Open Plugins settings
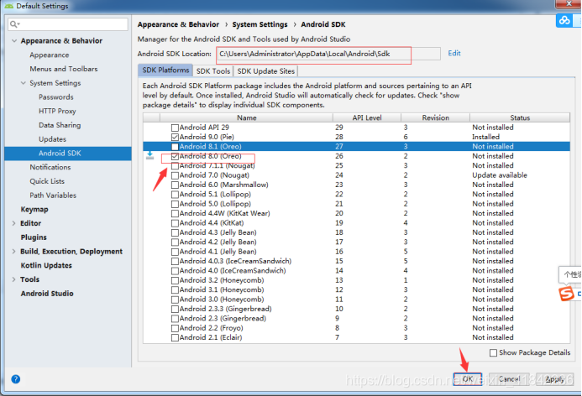 click(x=34, y=237)
